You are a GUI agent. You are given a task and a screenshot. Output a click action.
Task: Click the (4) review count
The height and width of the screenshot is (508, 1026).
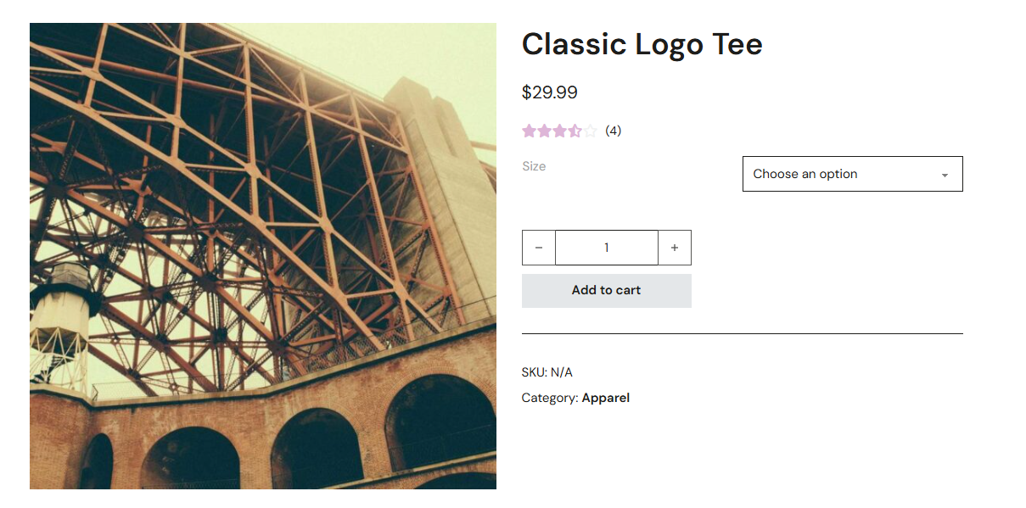[613, 131]
